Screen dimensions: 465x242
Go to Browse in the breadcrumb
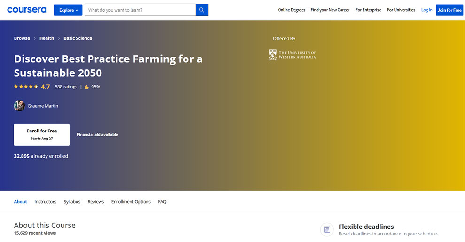pyautogui.click(x=22, y=38)
